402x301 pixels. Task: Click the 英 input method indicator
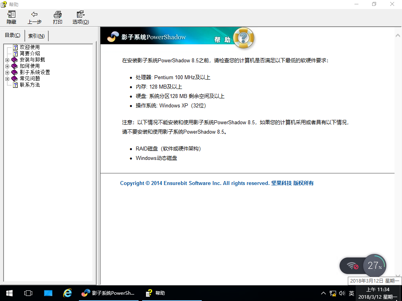coord(351,293)
